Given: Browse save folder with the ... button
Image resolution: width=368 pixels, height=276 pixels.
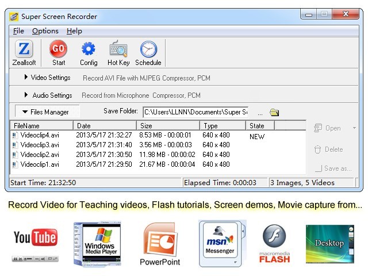Looking at the screenshot, I should [x=260, y=113].
